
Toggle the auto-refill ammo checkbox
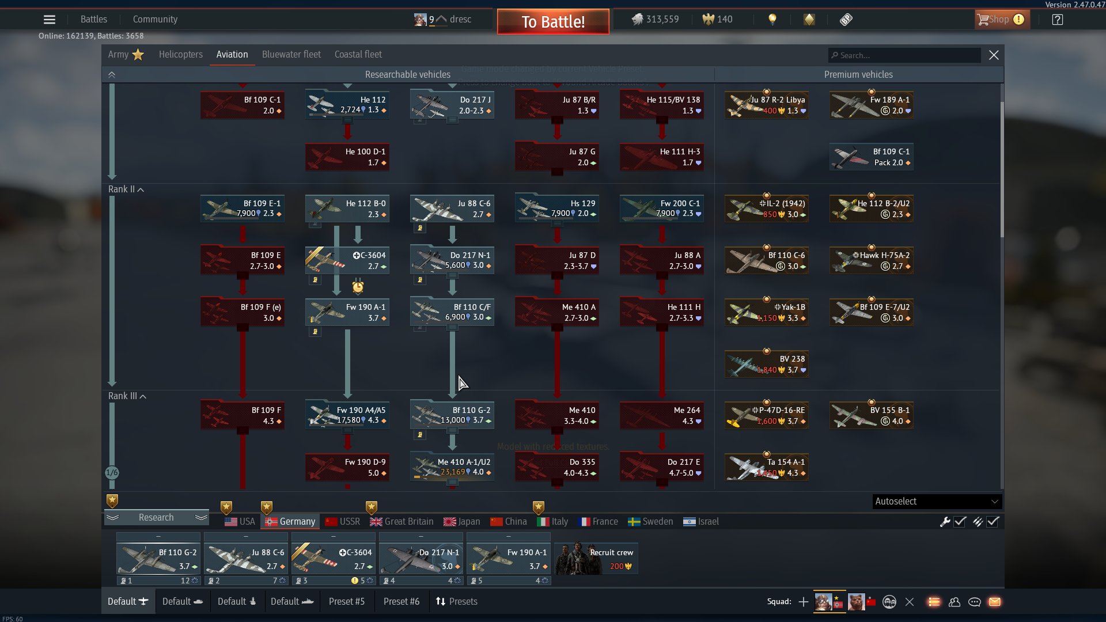993,522
